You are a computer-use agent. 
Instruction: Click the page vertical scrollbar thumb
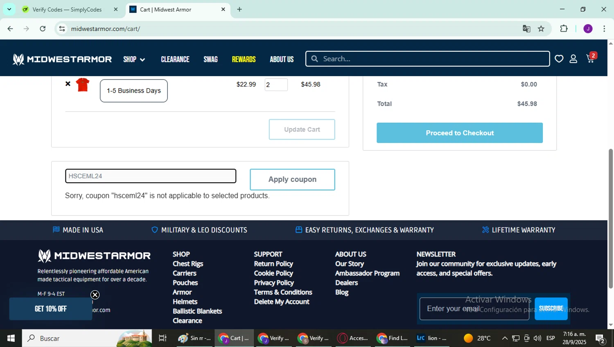(x=611, y=218)
